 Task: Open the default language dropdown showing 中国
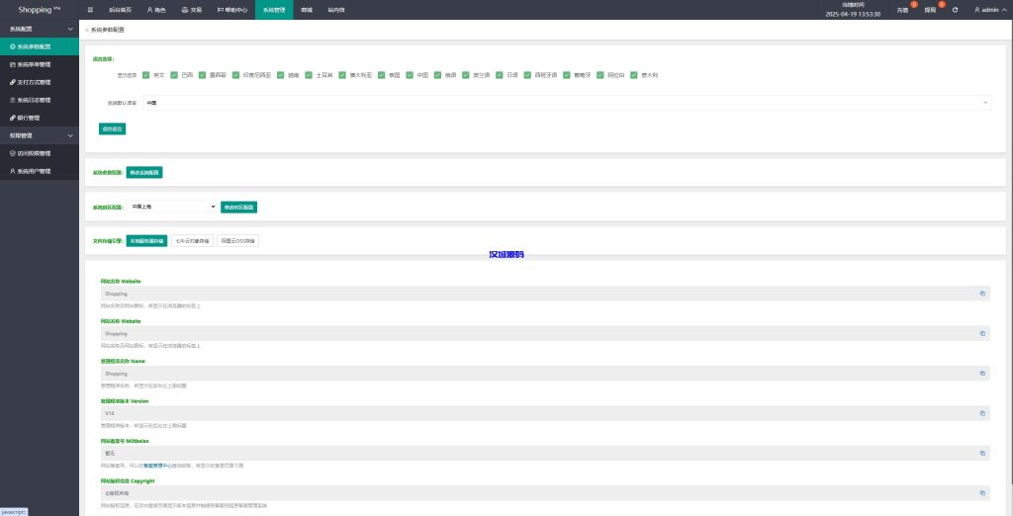pyautogui.click(x=566, y=102)
